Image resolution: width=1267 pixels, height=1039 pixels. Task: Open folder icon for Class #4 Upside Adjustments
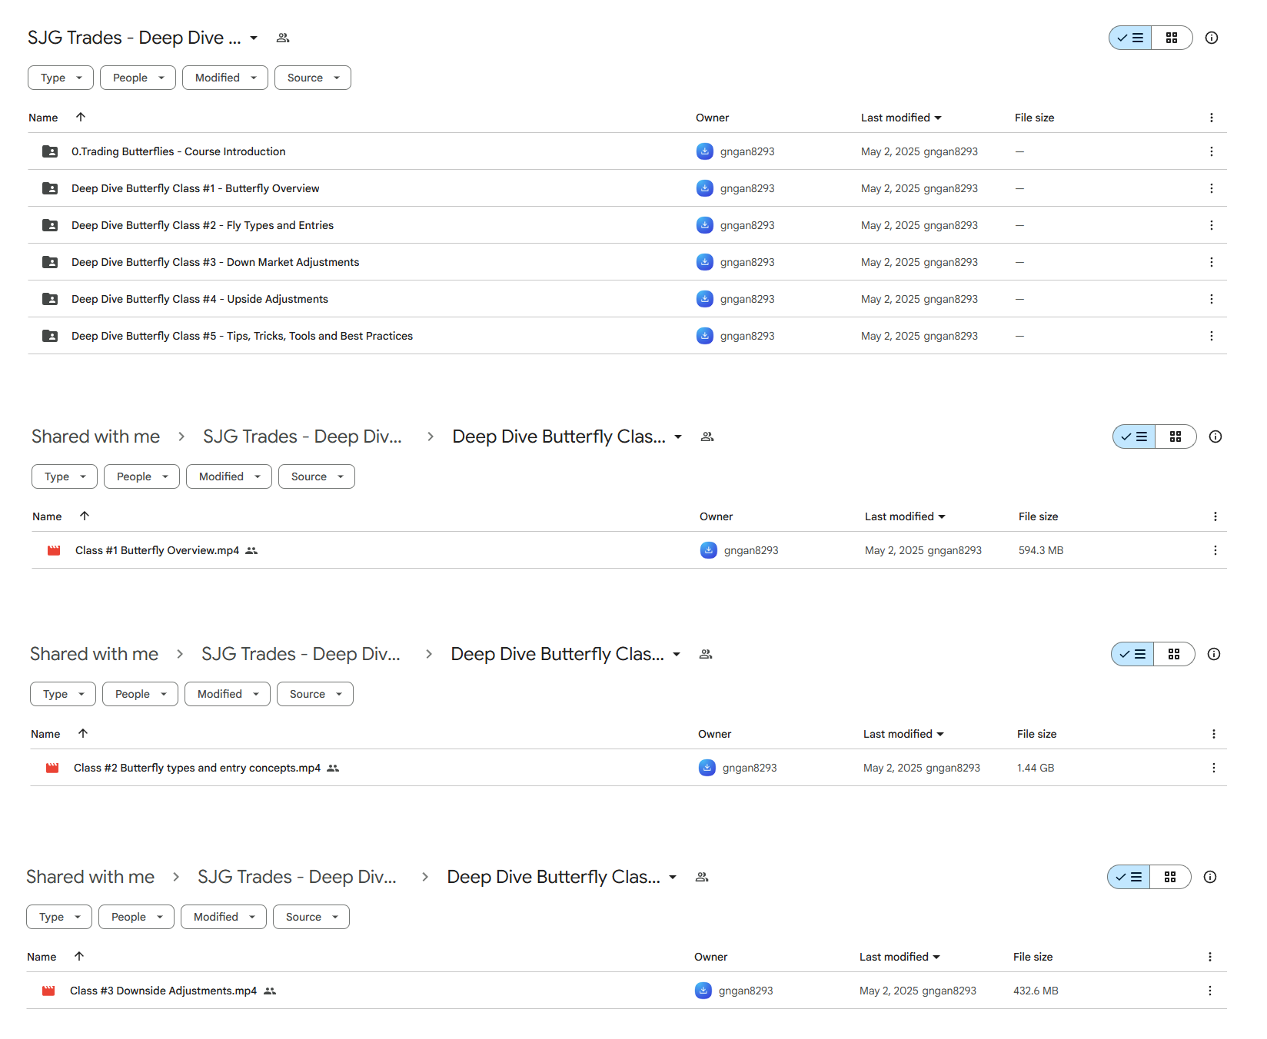[x=50, y=299]
